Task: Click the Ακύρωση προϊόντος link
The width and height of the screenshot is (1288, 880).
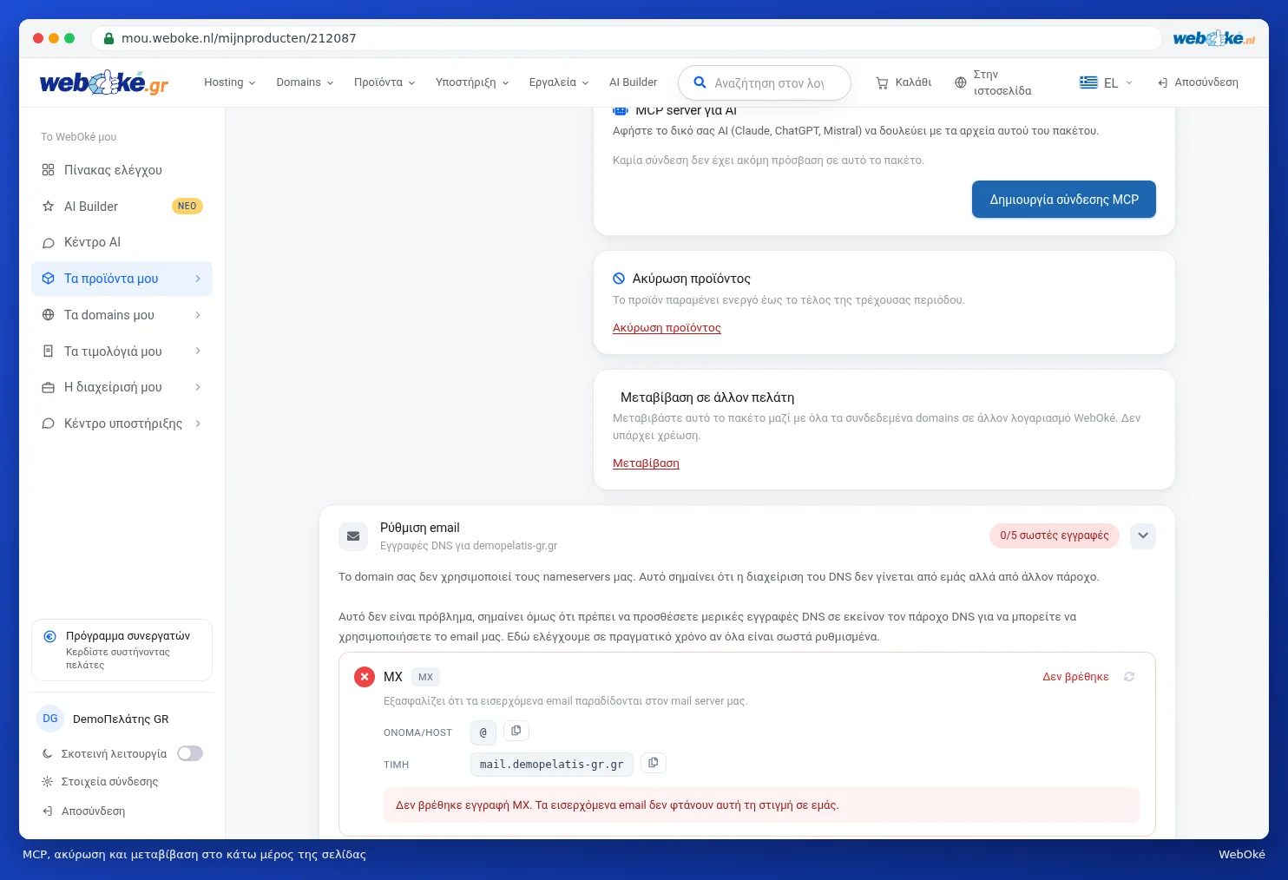Action: tap(667, 328)
